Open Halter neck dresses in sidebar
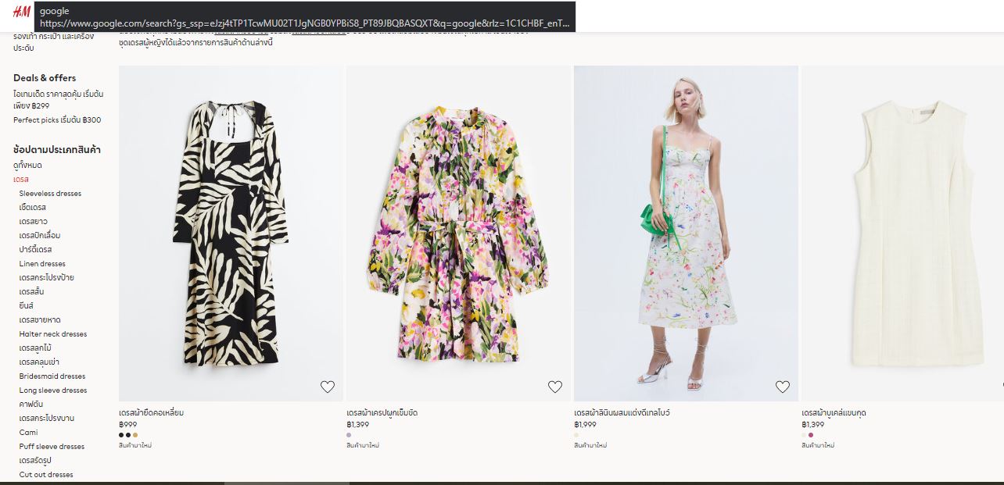 point(53,334)
